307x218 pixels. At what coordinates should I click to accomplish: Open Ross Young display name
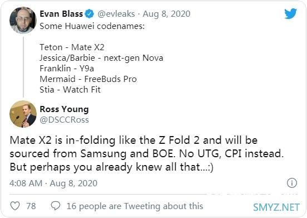click(64, 109)
